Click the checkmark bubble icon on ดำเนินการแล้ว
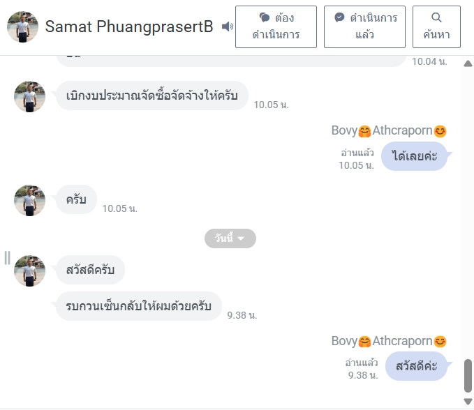 click(339, 17)
